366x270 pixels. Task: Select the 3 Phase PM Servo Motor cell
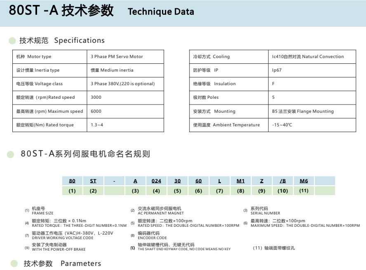117,57
